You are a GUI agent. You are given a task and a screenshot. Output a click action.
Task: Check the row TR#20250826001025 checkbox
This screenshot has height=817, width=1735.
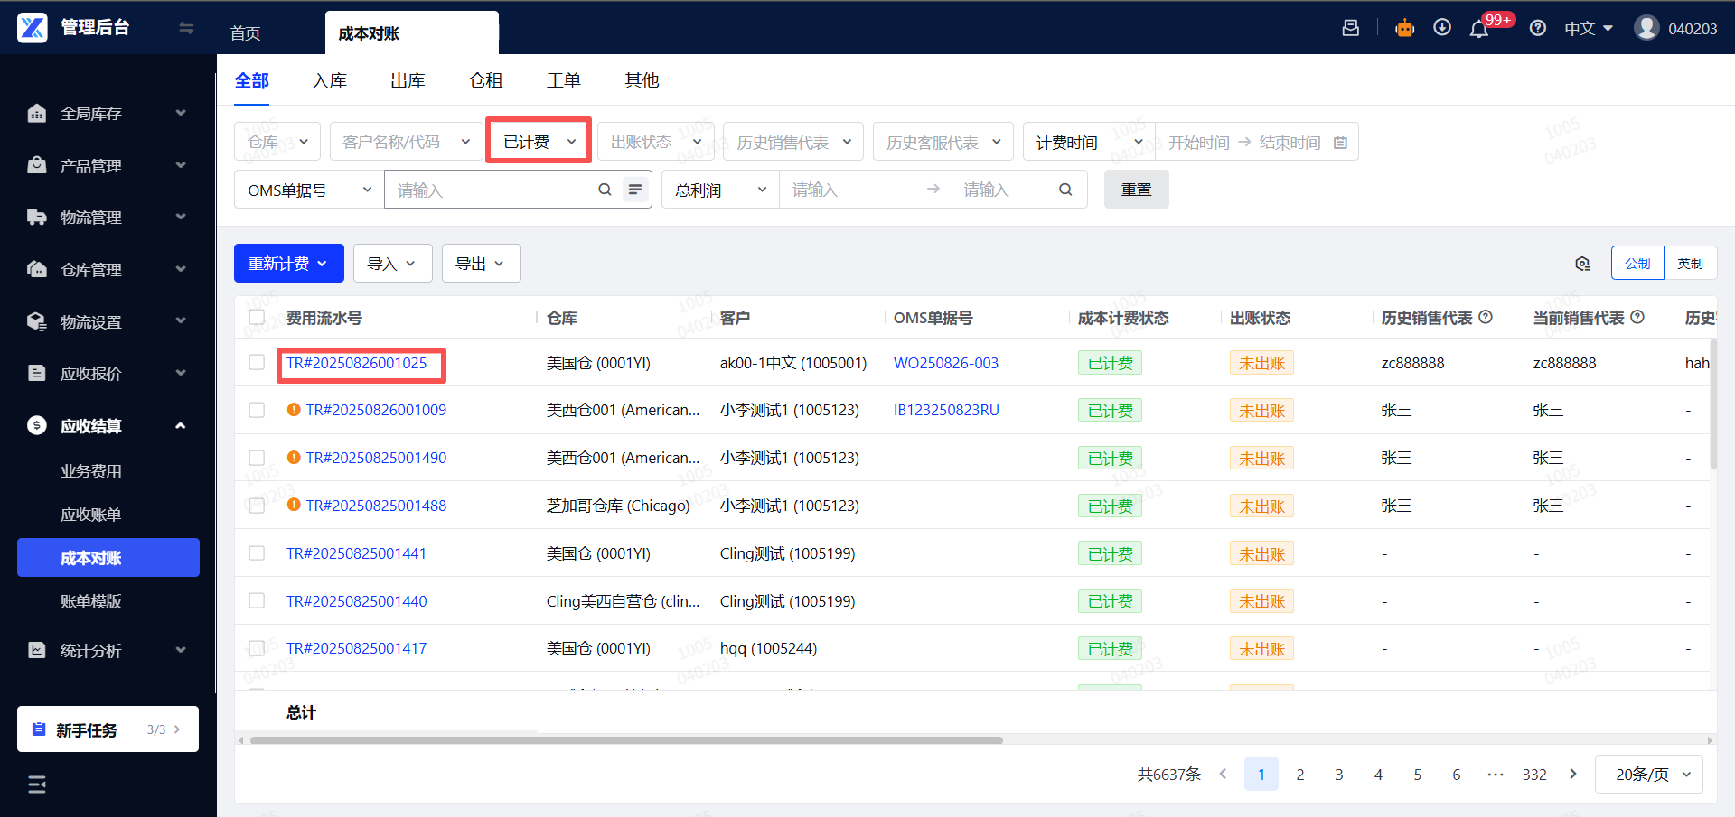pyautogui.click(x=257, y=363)
